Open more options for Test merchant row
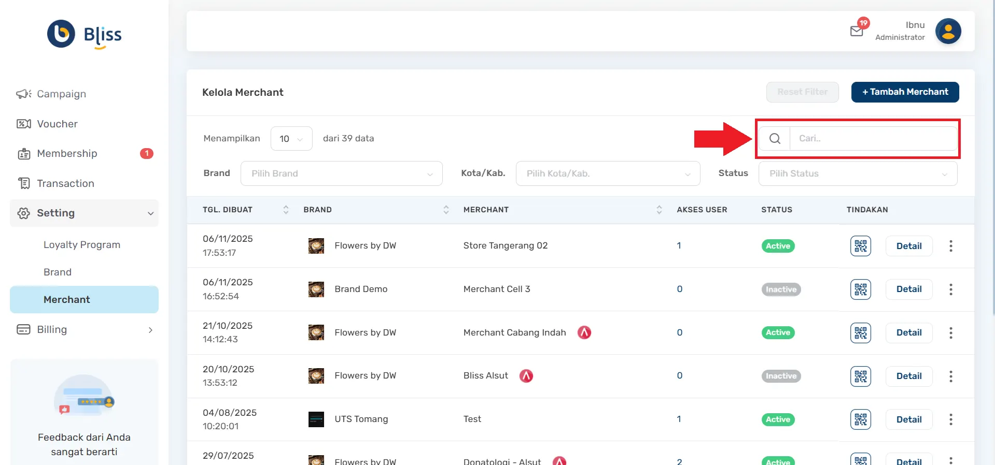This screenshot has height=465, width=995. 950,419
